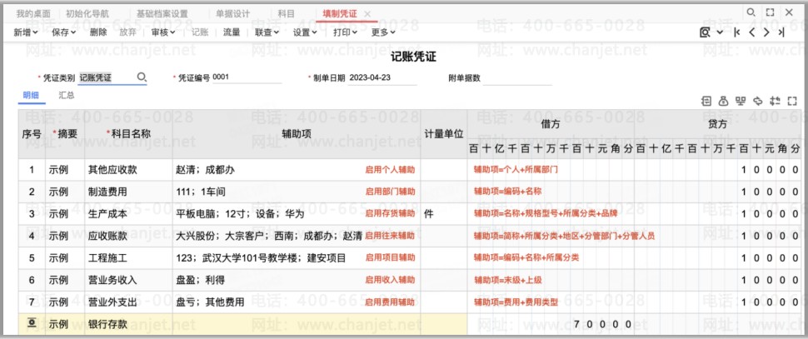Click the 123；武汉大学101号教学楼；建安项目 cell
Viewport: 808px width, 339px height.
tap(297, 258)
